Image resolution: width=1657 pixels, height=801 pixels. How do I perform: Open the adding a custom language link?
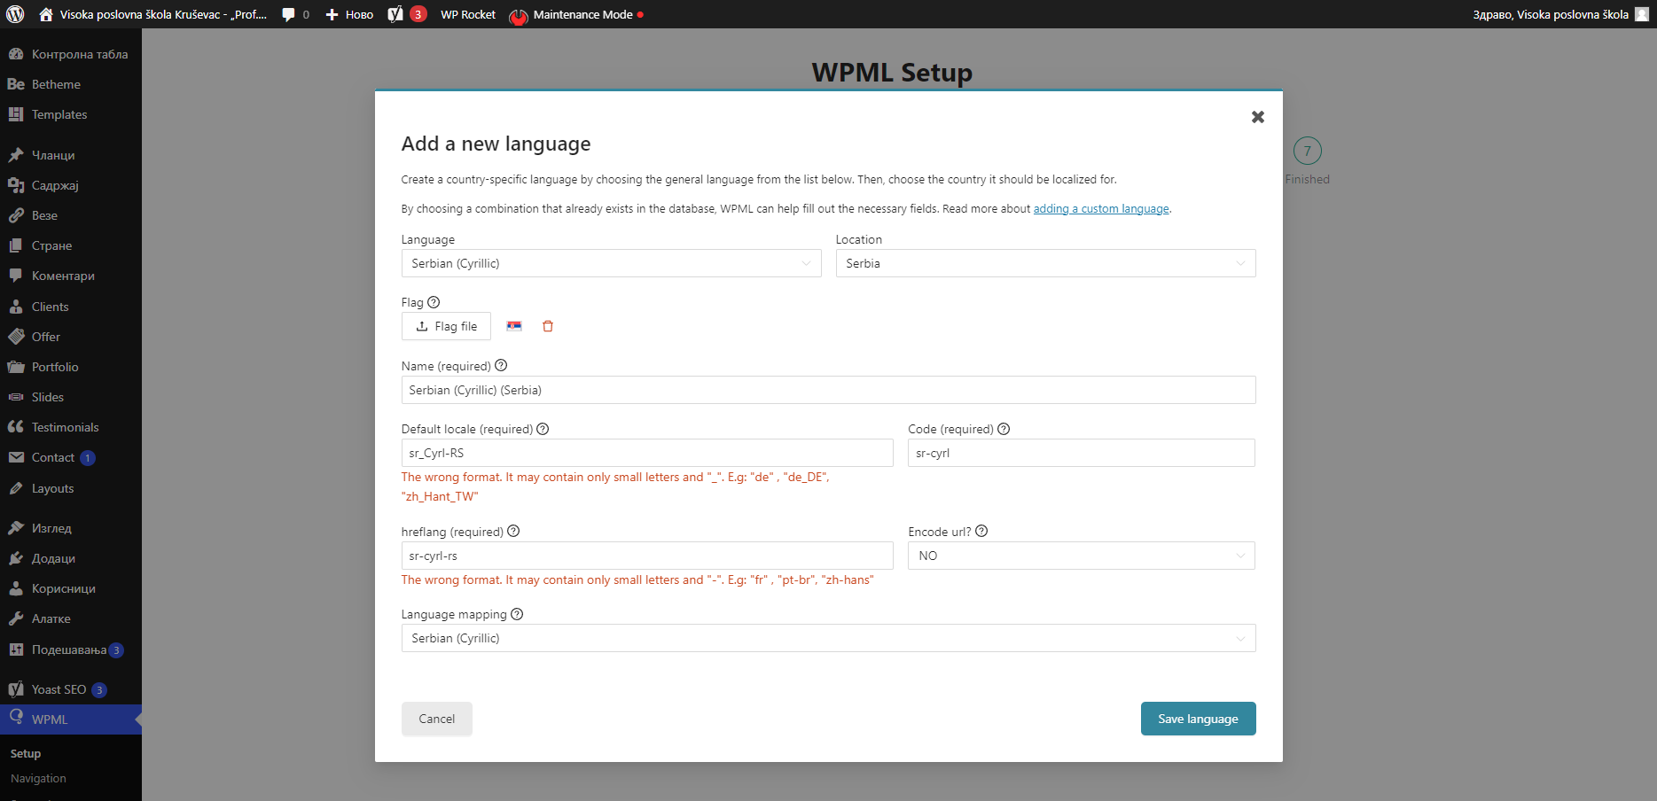point(1101,209)
